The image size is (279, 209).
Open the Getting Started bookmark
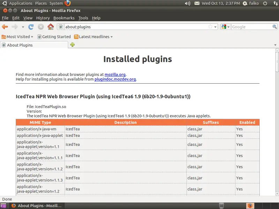[54, 37]
